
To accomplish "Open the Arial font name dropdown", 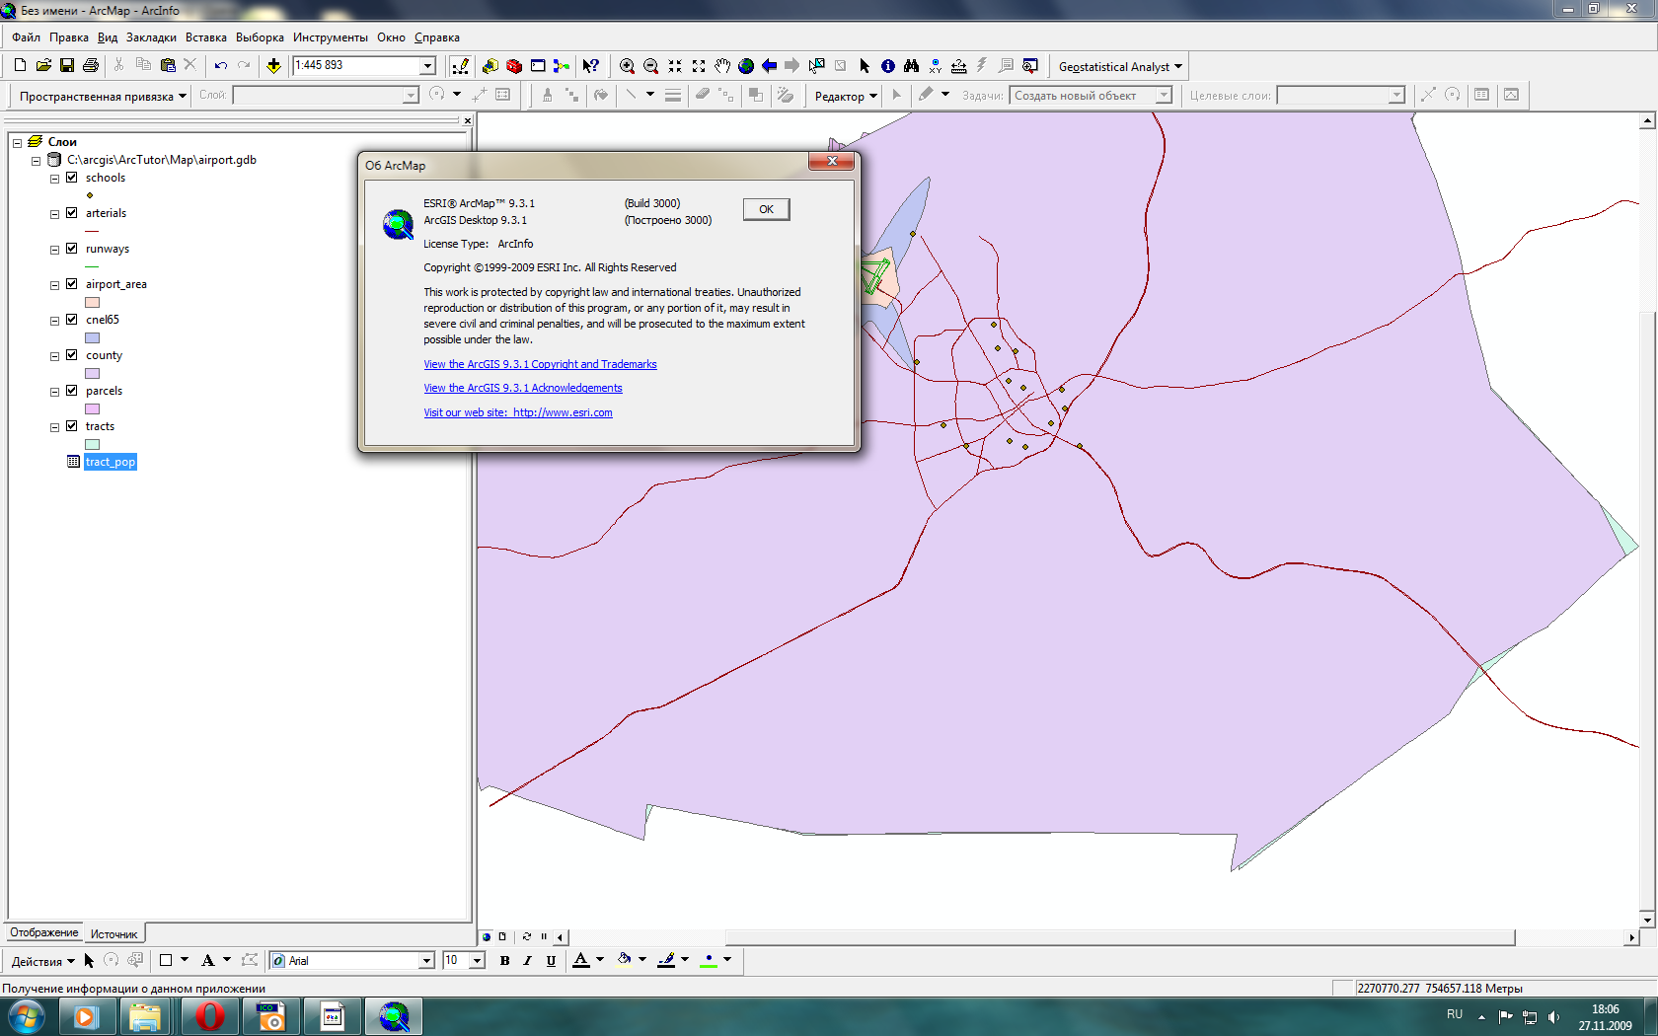I will point(426,960).
